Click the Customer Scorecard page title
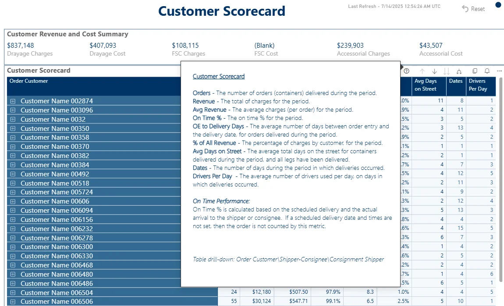Viewport: 504px width, 306px height. [221, 11]
